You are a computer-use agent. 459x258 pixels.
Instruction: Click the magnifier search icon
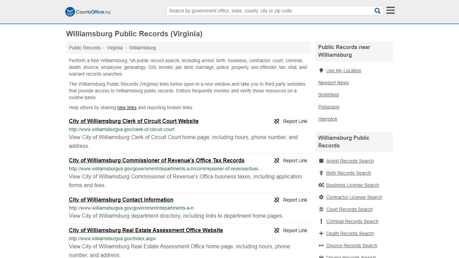click(x=378, y=11)
